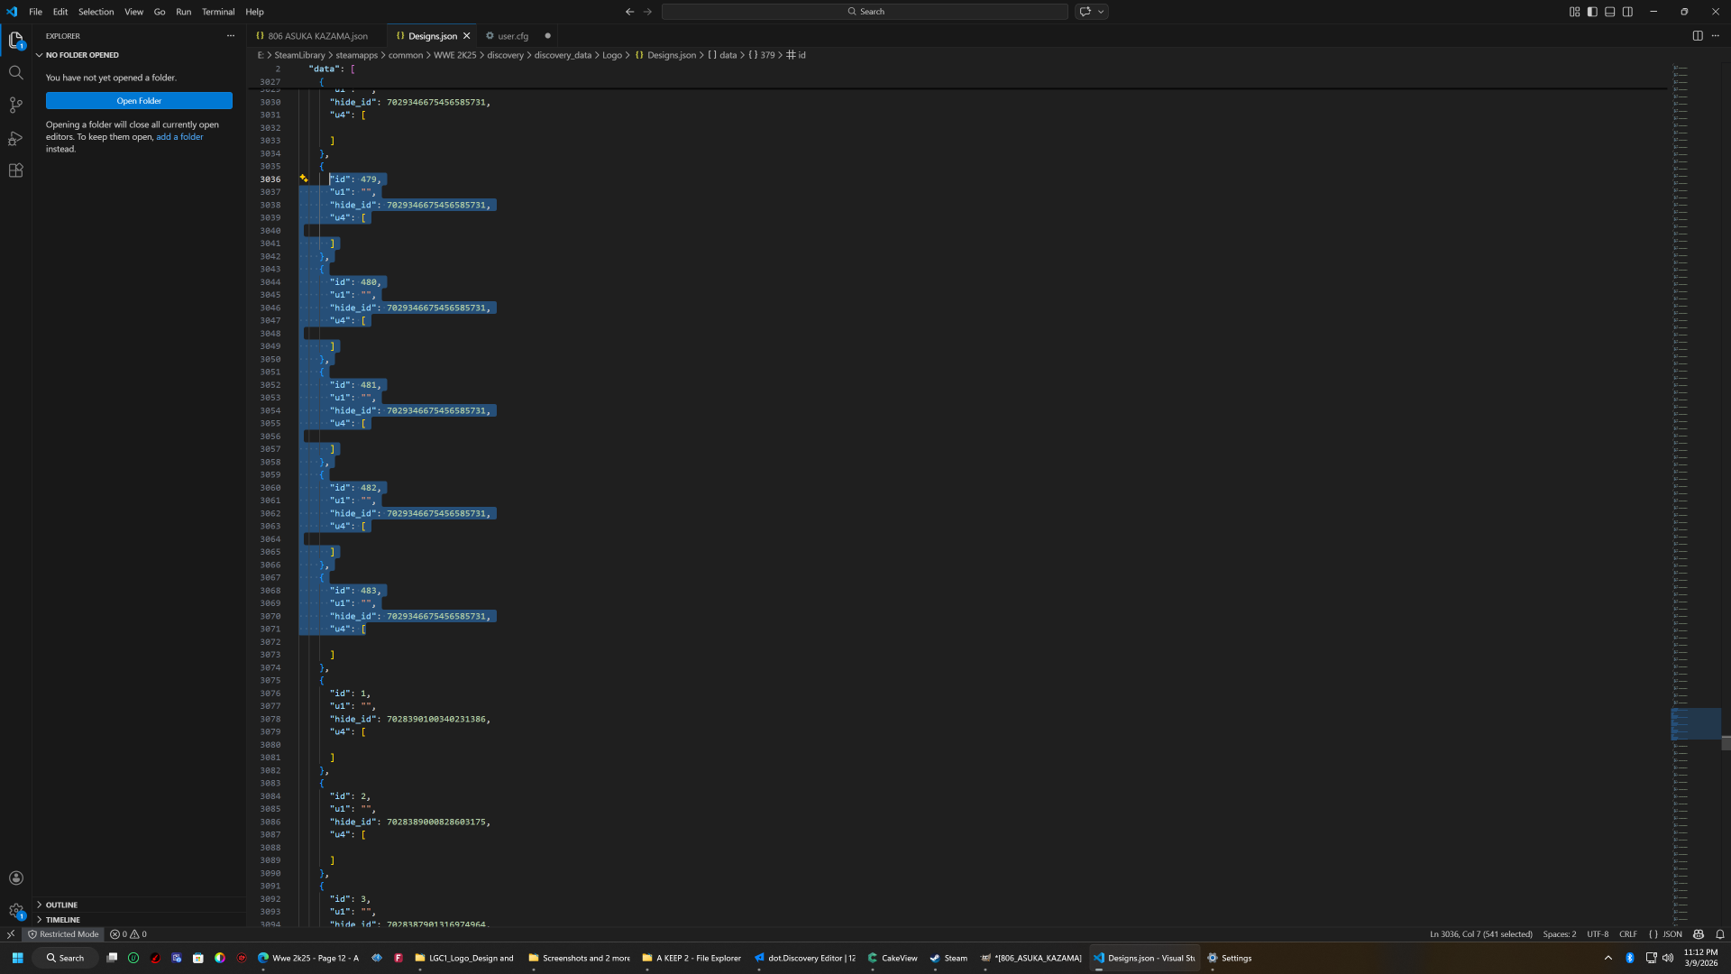Click the Customize Layout icon

click(x=1574, y=12)
